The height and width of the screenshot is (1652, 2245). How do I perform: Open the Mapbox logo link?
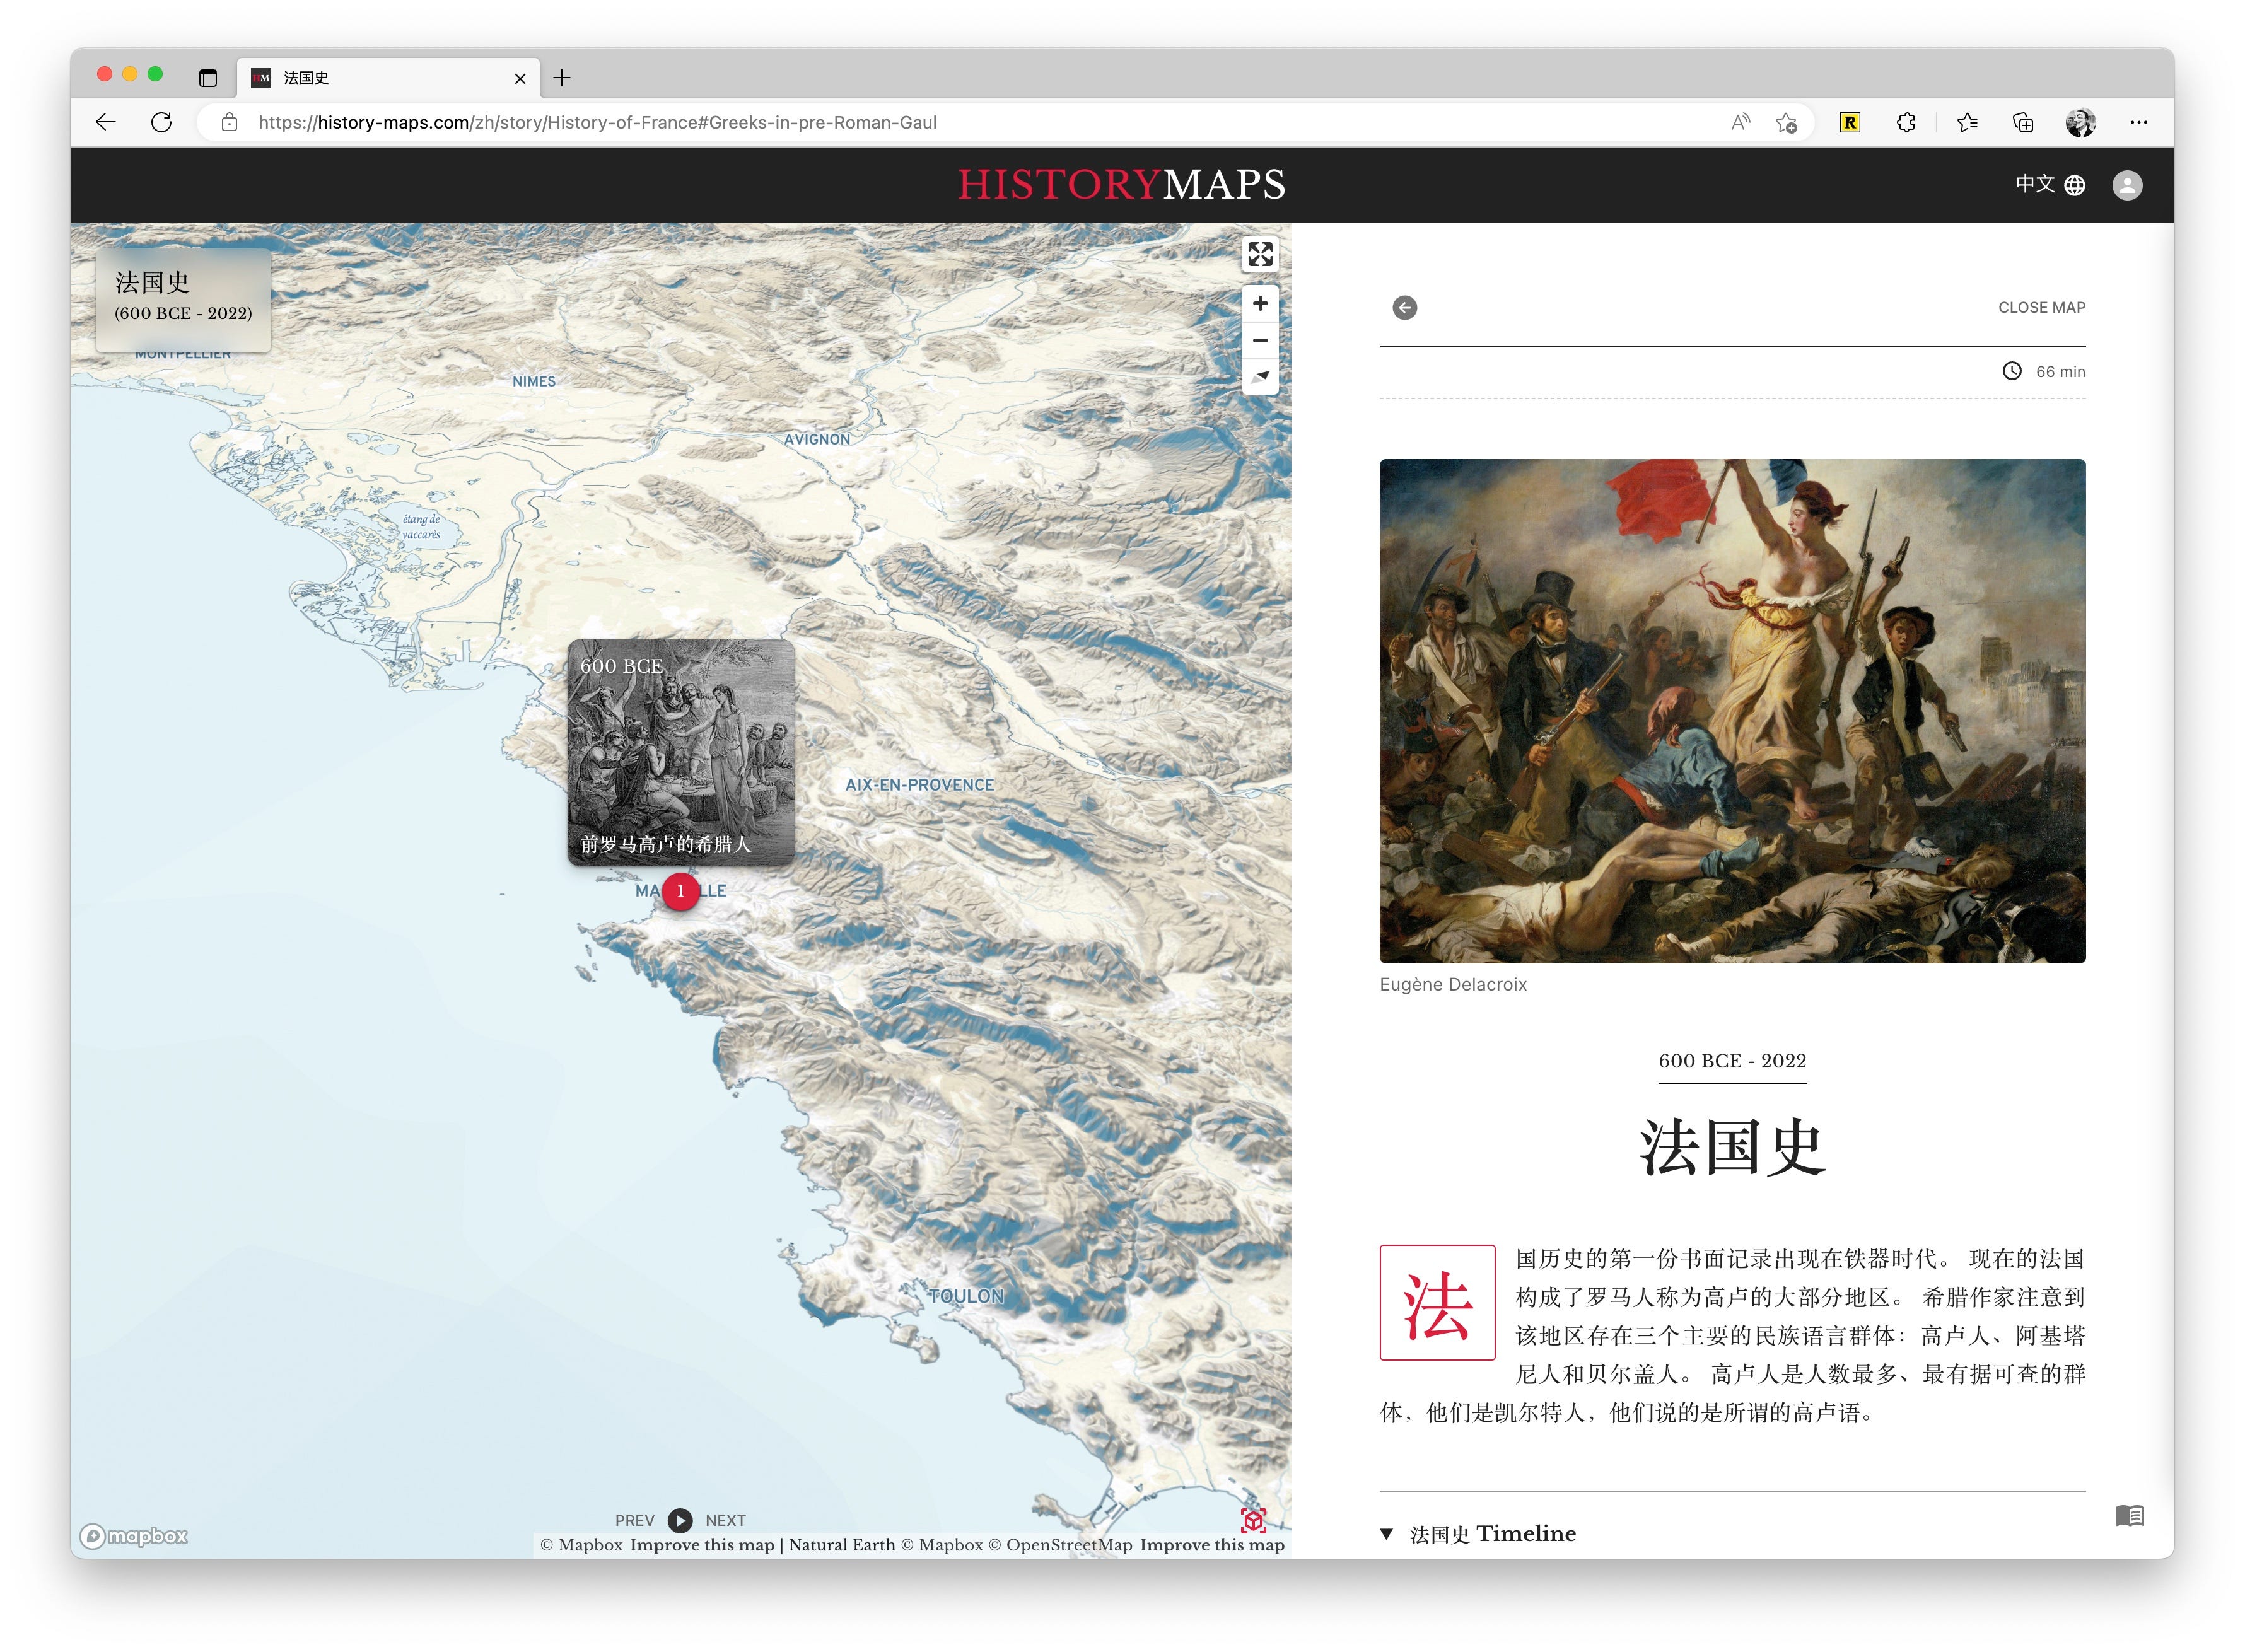point(134,1536)
